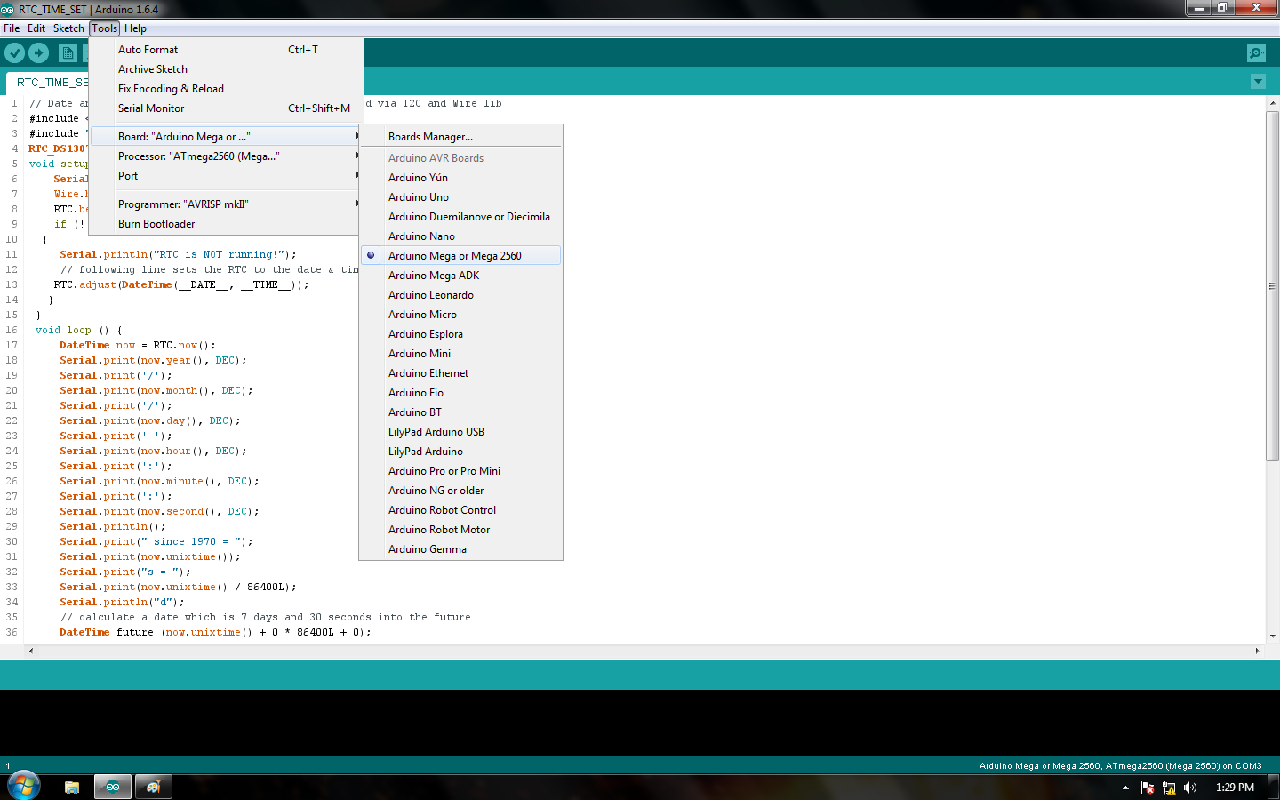Open the Action Center flag icon

pyautogui.click(x=1148, y=788)
